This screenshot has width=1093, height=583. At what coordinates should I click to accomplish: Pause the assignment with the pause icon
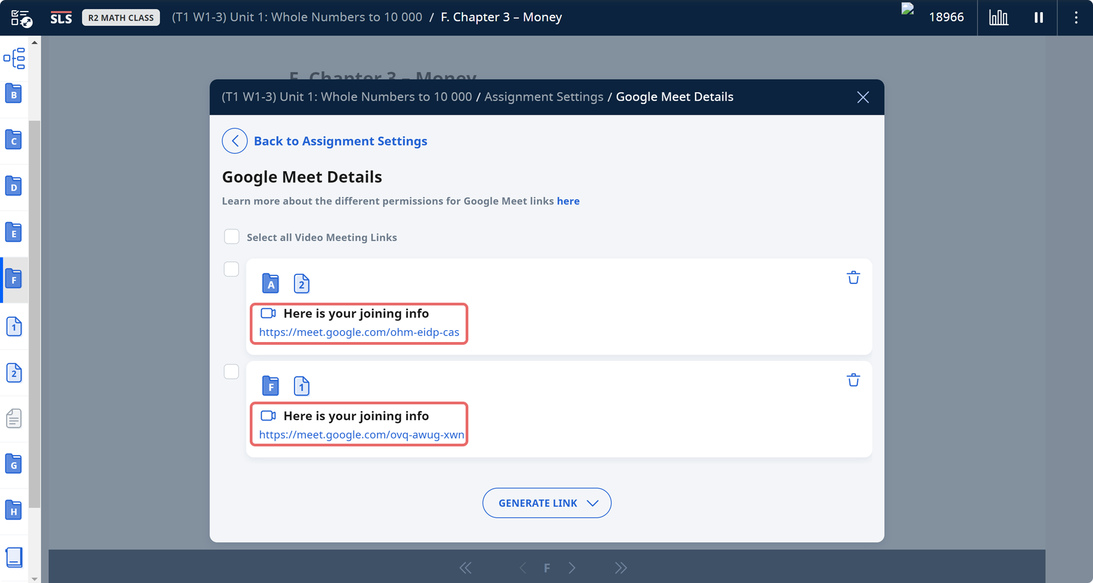tap(1039, 17)
